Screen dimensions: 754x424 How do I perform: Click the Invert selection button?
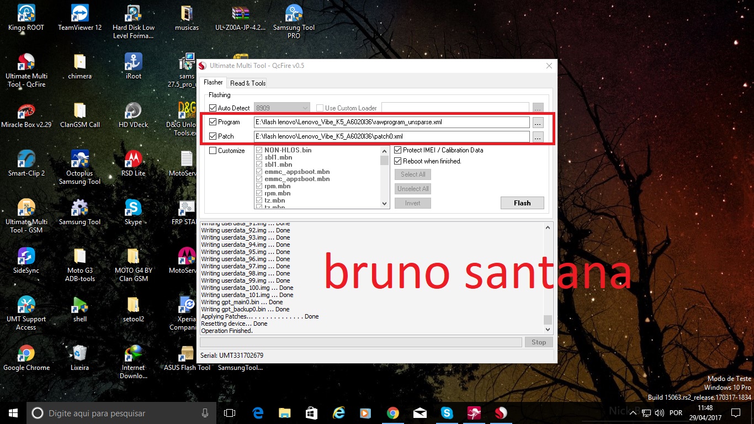coord(413,203)
